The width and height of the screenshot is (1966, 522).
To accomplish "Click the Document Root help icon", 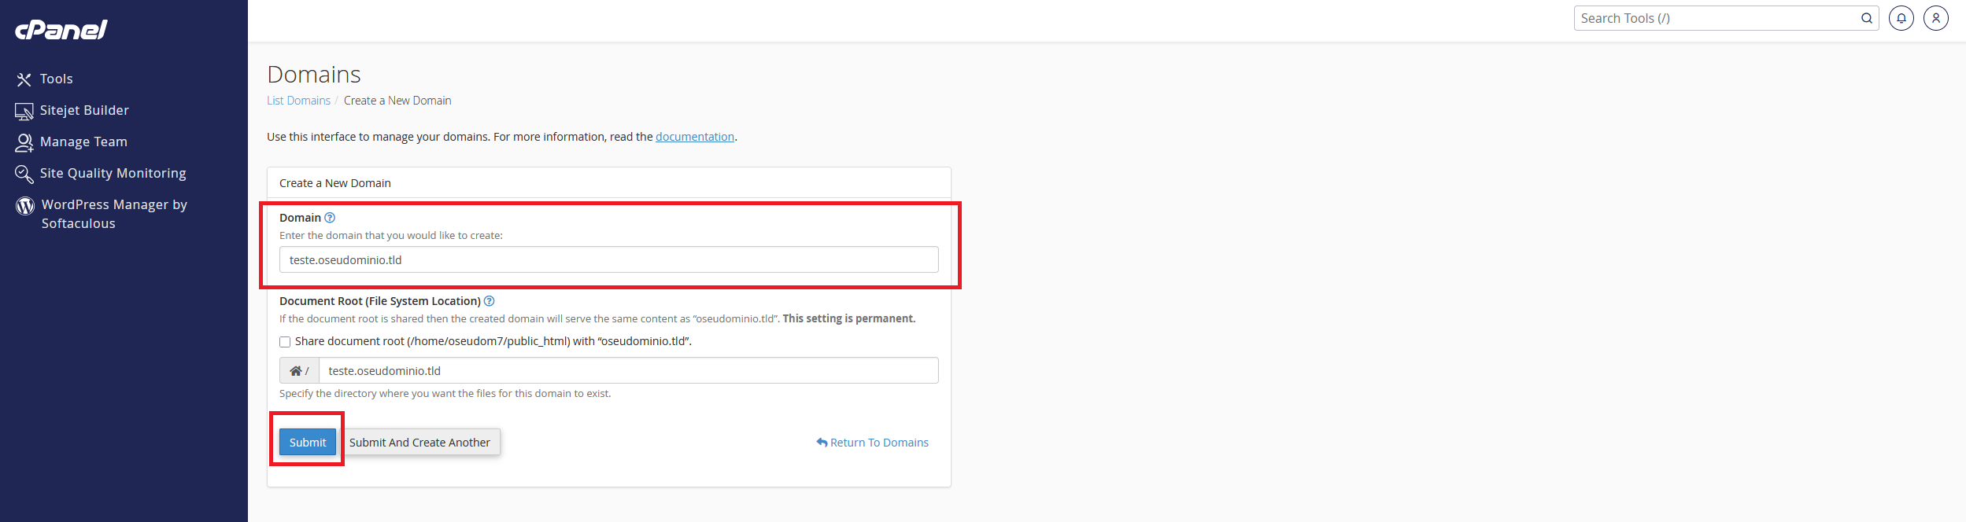I will point(490,301).
